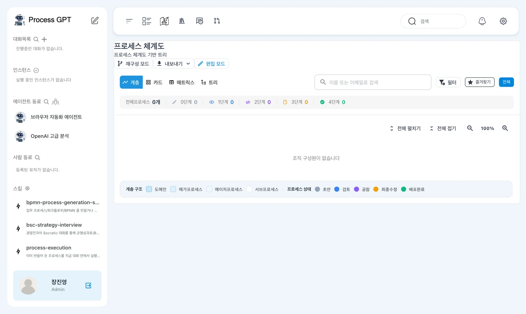
Task: Toggle the 메가프로세스 legend checkbox
Action: (x=173, y=189)
